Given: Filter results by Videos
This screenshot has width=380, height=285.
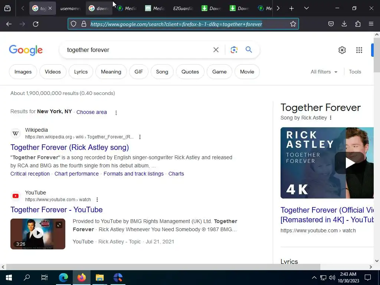Looking at the screenshot, I should 53,72.
